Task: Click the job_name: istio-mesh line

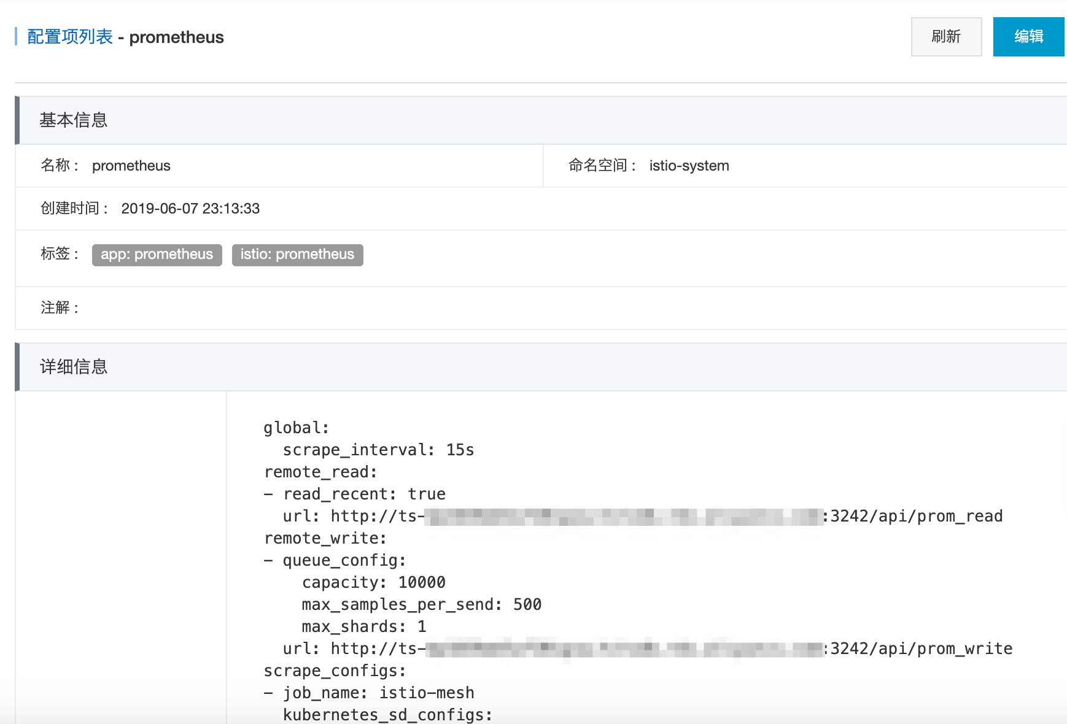Action: coord(369,693)
